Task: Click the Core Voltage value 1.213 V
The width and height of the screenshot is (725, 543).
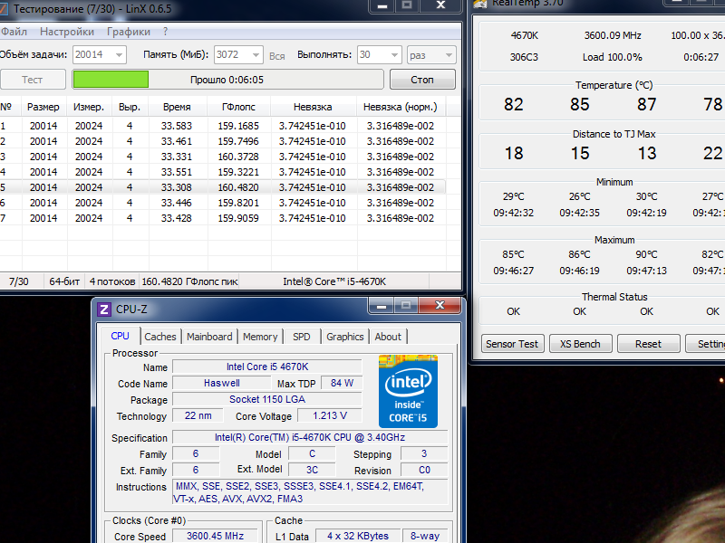Action: tap(330, 415)
